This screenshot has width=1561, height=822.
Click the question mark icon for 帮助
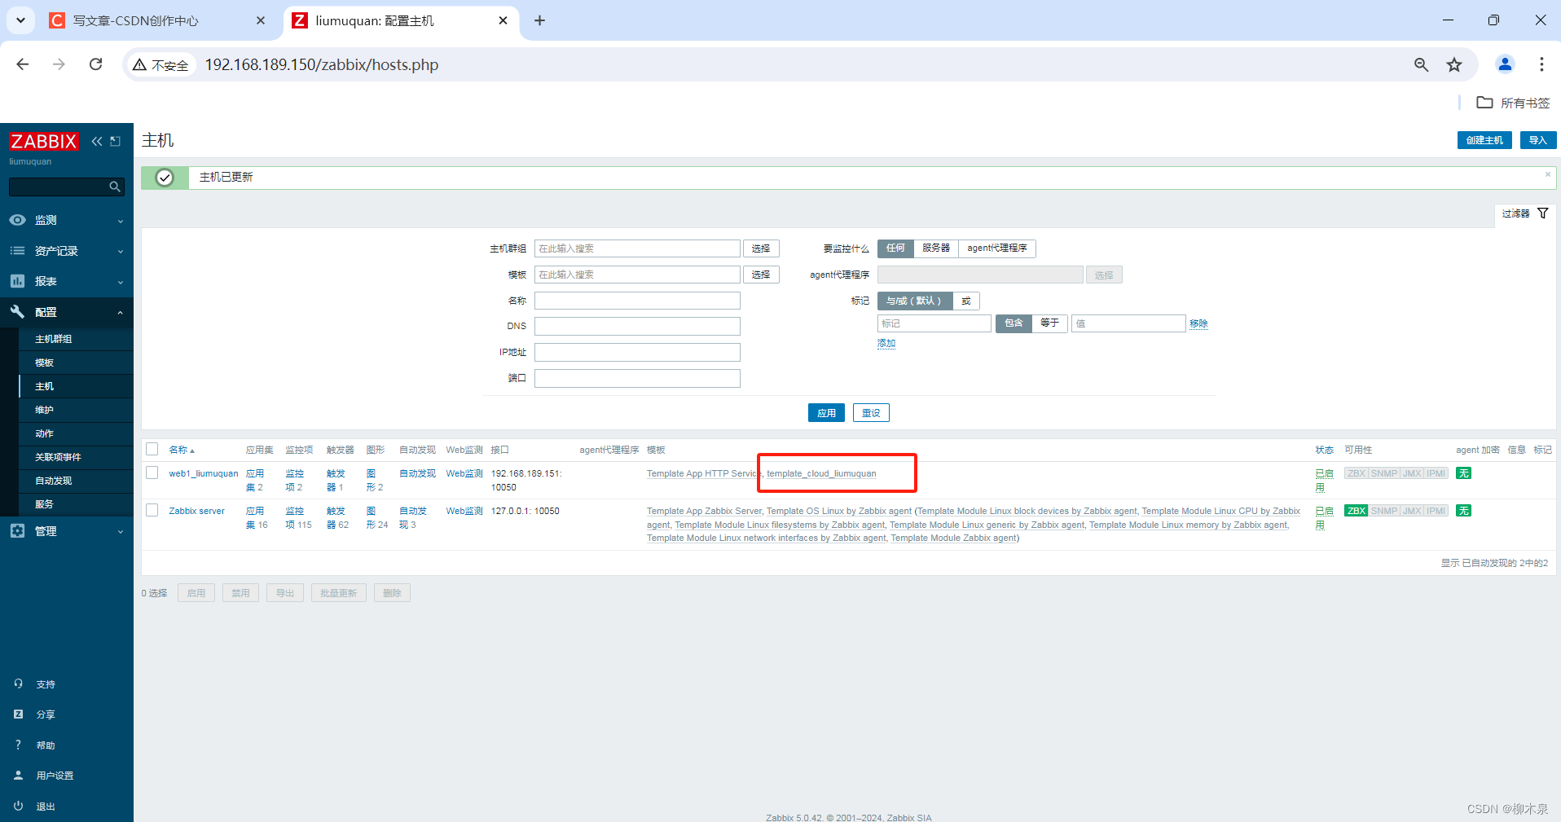18,745
